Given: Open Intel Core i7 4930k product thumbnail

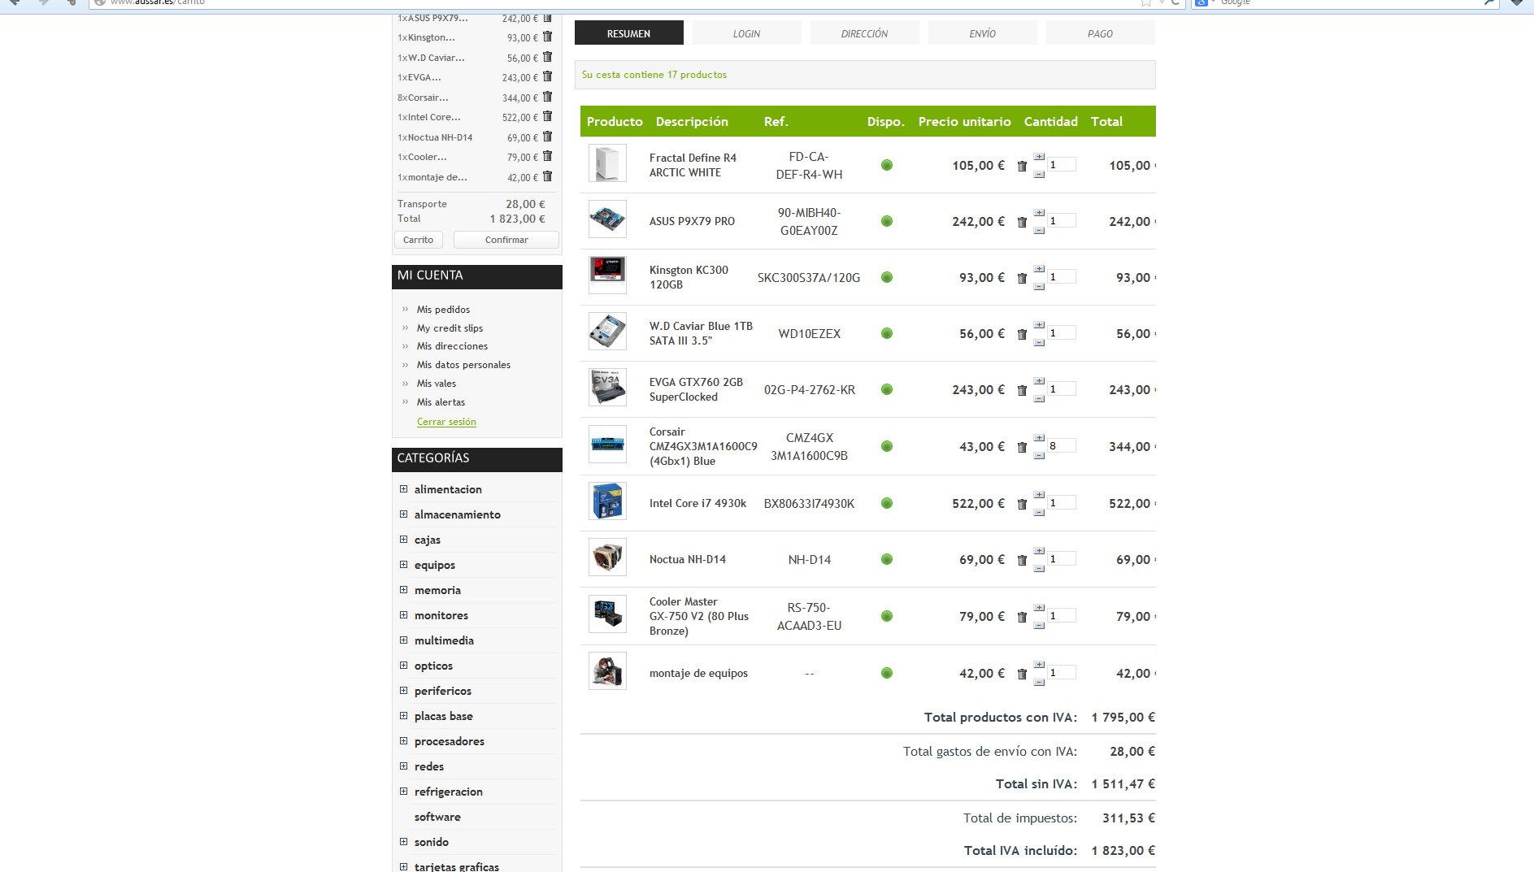Looking at the screenshot, I should [607, 501].
